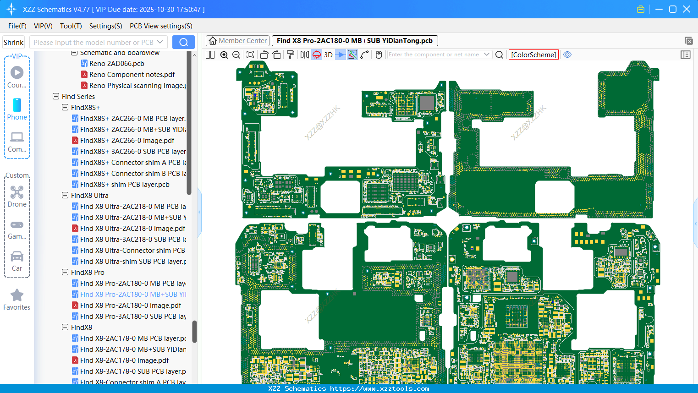Open Find X8 Pro-3AC180-0 SUB PCB layer
698x393 pixels.
click(129, 317)
